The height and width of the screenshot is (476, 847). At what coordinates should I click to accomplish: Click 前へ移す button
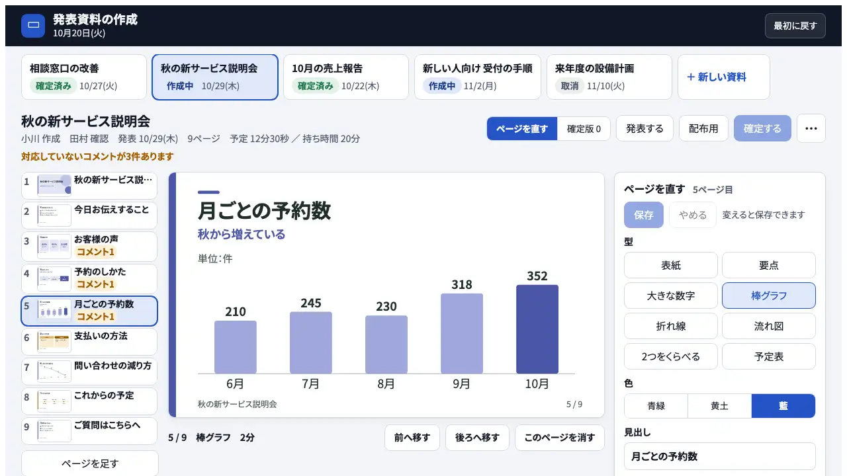[x=412, y=438]
